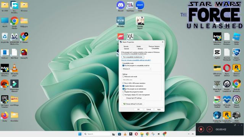
Task: Enable Run in 640 x 480 resolution
Action: click(x=123, y=83)
